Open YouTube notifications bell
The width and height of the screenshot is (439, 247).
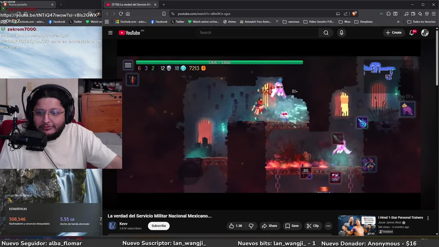coord(412,33)
